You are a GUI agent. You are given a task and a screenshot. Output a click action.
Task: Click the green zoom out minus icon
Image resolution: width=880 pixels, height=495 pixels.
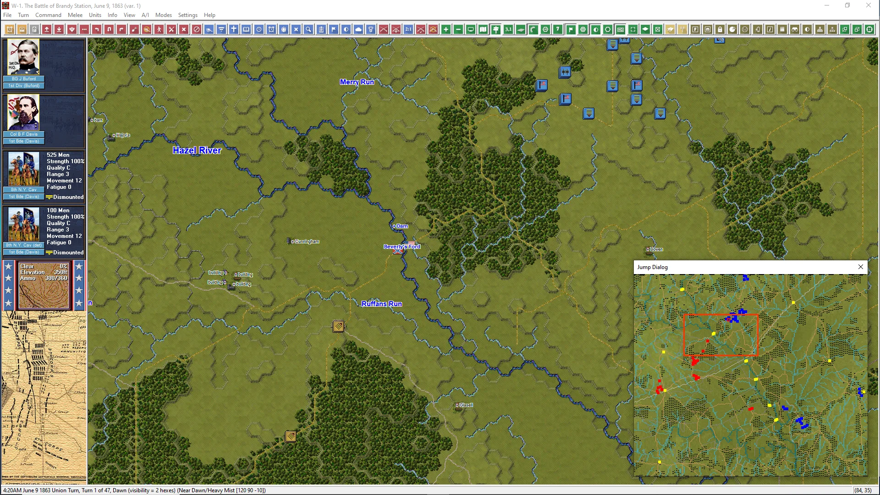tap(458, 29)
